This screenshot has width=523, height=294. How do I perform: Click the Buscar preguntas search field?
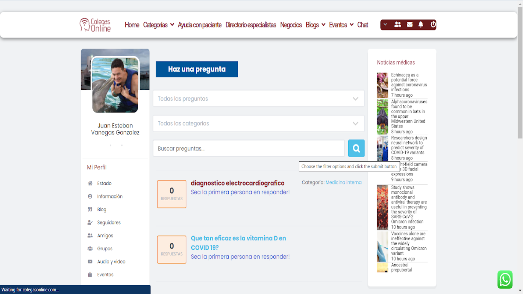[x=249, y=148]
